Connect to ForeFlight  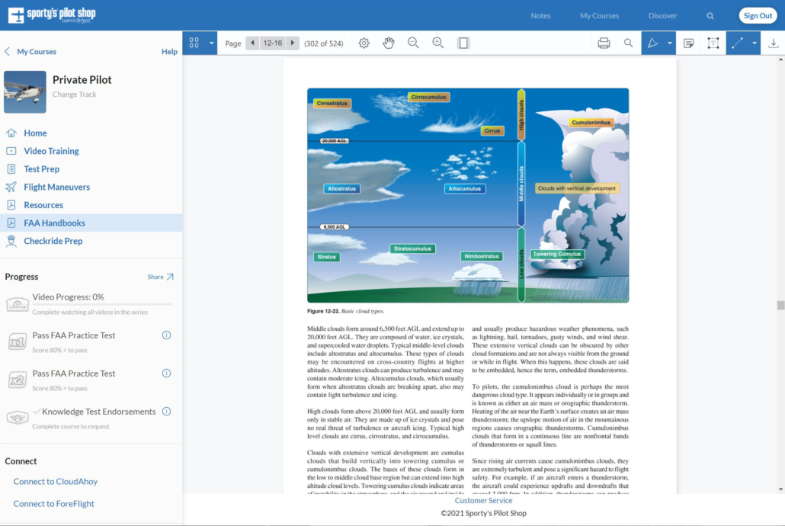(53, 503)
